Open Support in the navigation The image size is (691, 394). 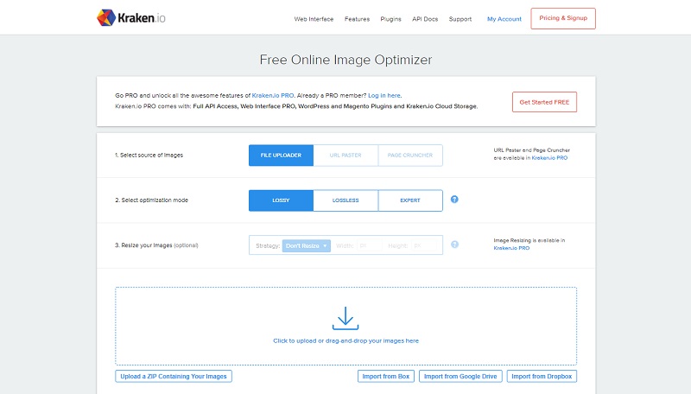460,19
